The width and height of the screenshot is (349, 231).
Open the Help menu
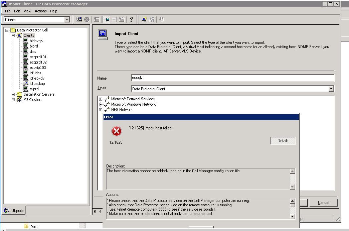(x=54, y=11)
